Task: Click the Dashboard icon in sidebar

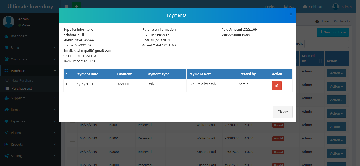Action: pos(7,36)
